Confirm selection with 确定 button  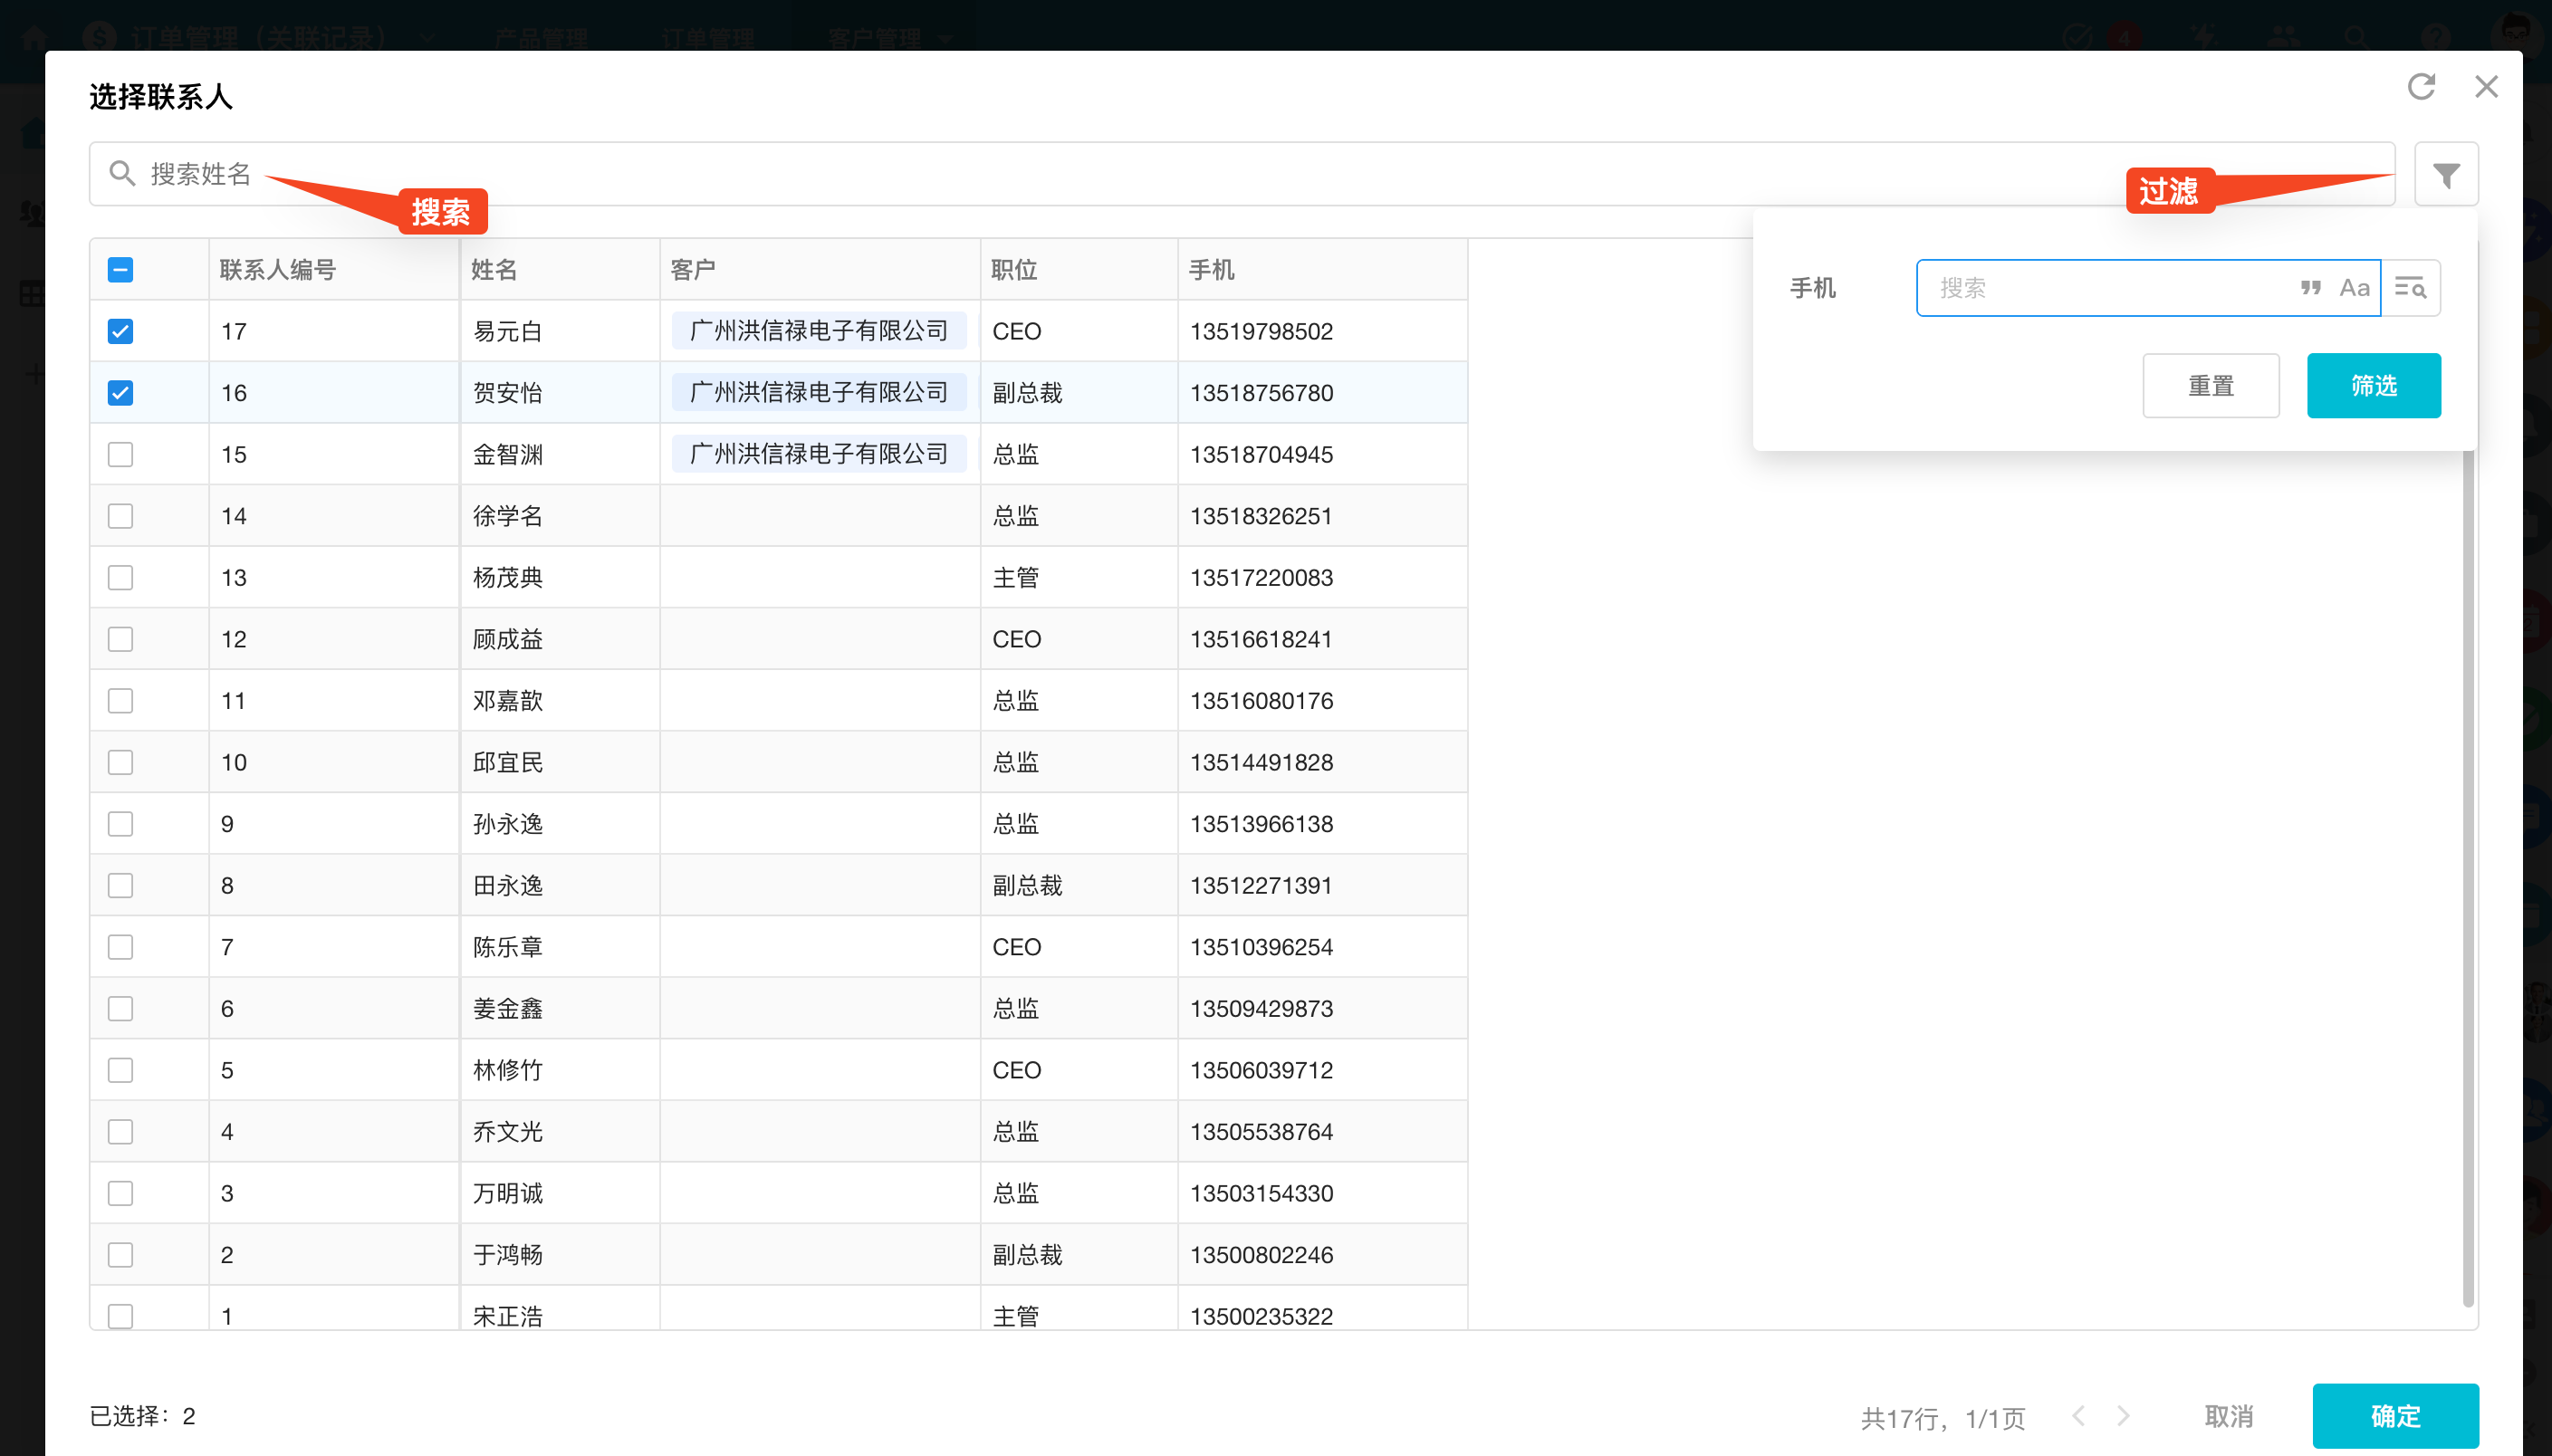[x=2394, y=1416]
